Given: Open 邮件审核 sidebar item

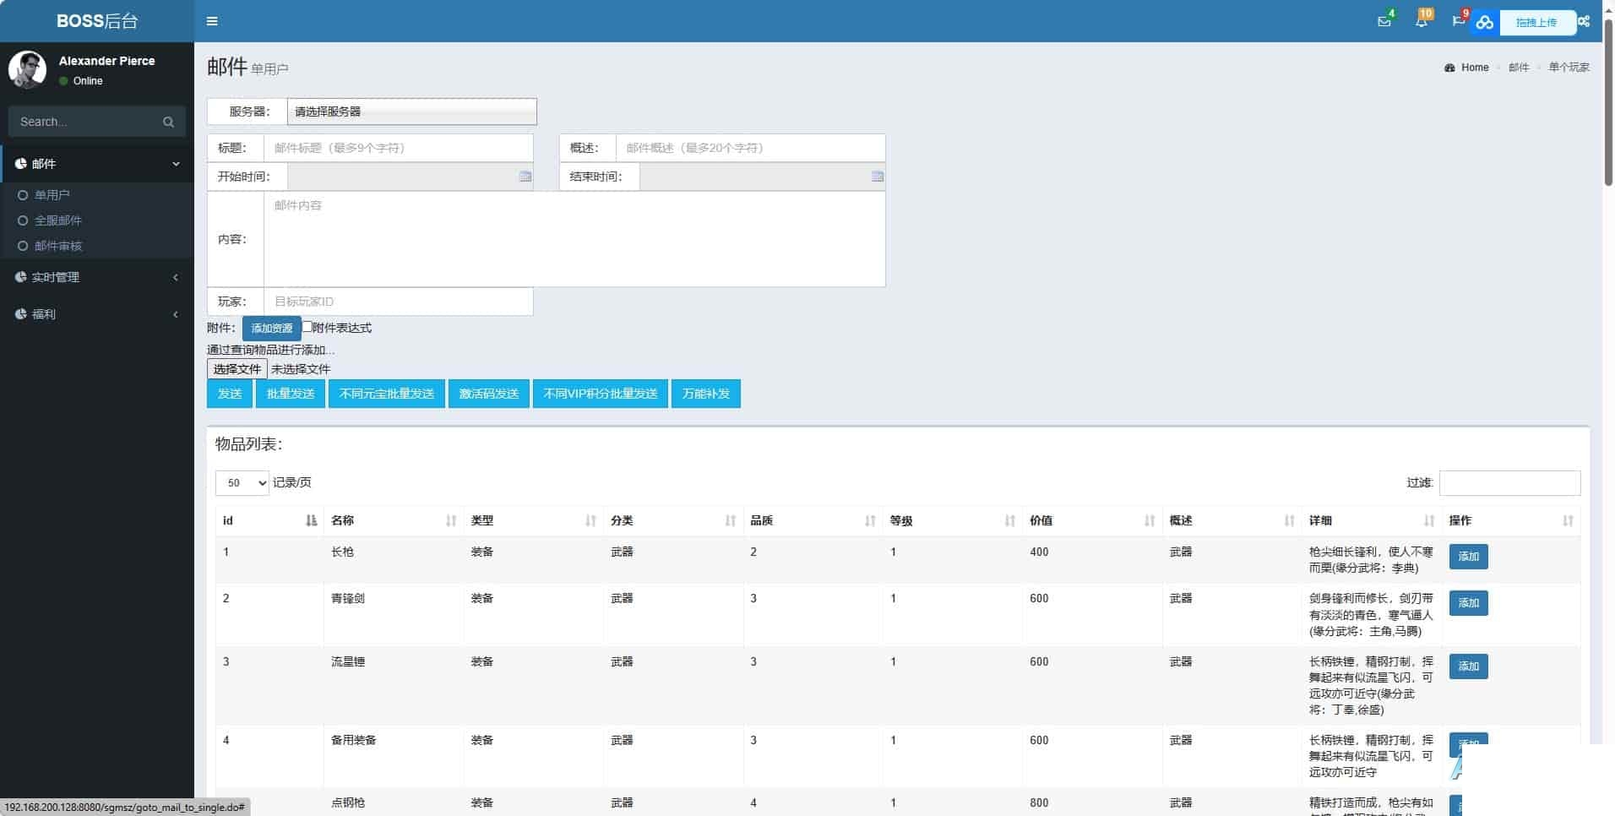Looking at the screenshot, I should [57, 246].
